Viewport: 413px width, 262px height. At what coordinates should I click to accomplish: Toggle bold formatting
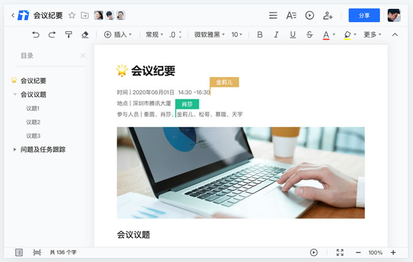260,35
